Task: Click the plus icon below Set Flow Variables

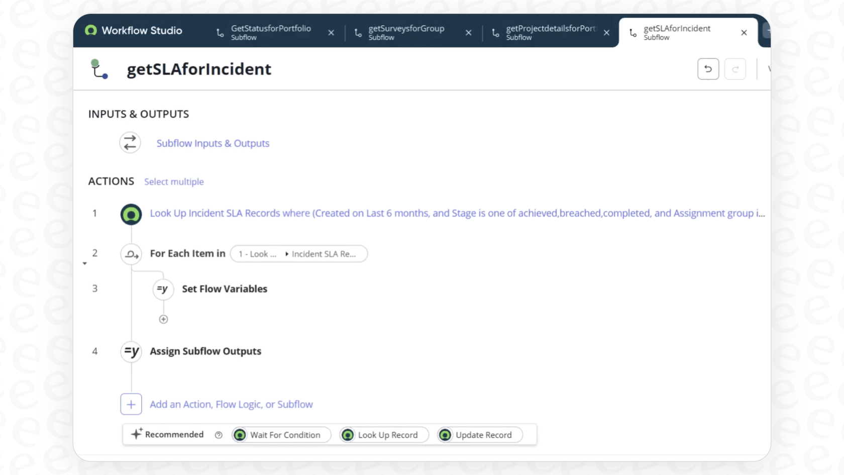Action: [x=163, y=319]
